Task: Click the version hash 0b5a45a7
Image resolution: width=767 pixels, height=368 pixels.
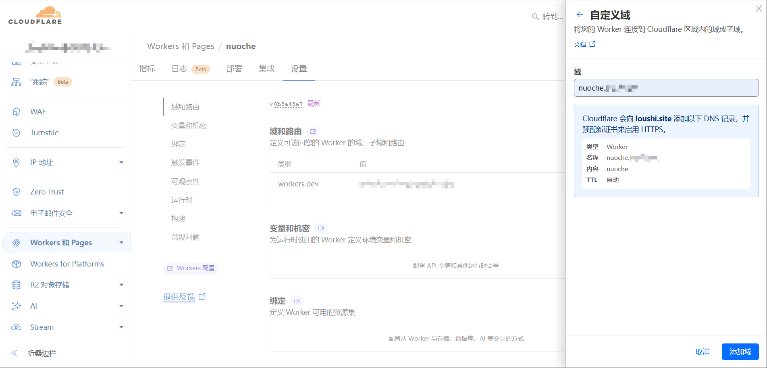Action: coord(288,104)
